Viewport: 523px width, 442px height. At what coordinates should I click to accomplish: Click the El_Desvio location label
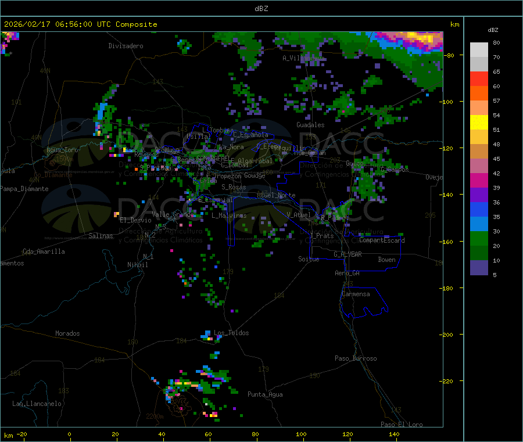point(136,220)
